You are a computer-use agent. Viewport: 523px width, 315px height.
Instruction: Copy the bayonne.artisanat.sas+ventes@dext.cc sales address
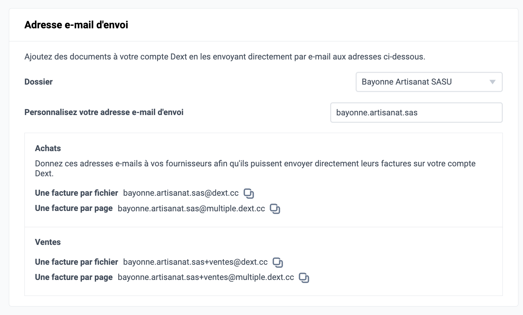tap(278, 263)
